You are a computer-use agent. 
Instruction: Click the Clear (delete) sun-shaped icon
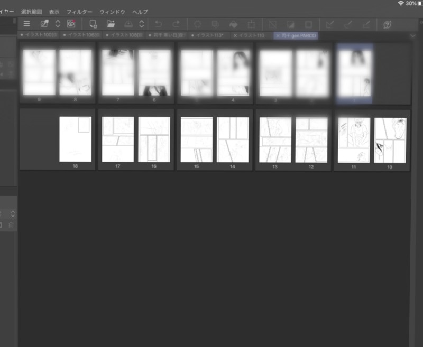click(x=197, y=24)
